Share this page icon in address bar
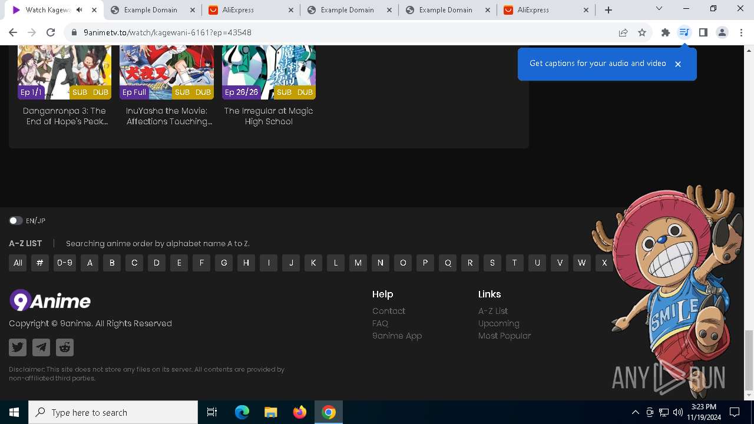Viewport: 754px width, 424px height. [623, 32]
